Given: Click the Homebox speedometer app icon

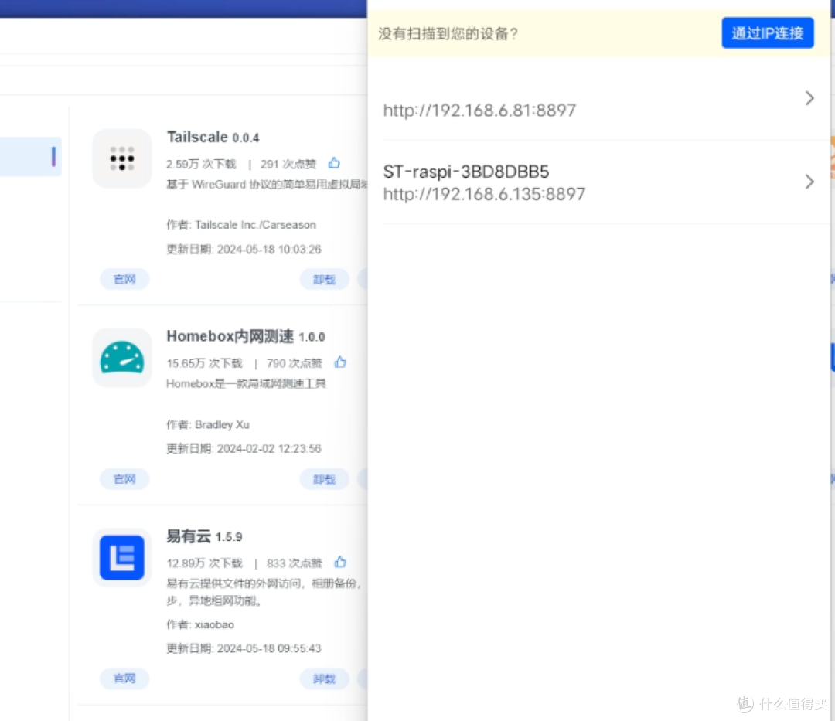Looking at the screenshot, I should (122, 358).
